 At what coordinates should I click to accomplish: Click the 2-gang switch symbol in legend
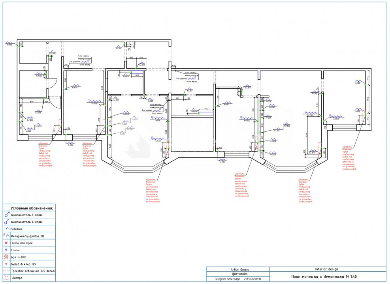click(x=7, y=215)
